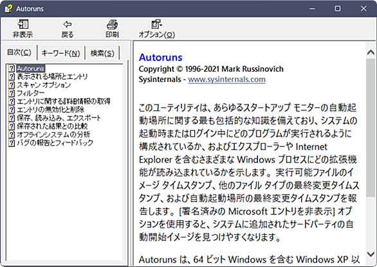Open エントリに関する詳細情報の取得 topic
Viewport: 377px width, 267px height.
[x=64, y=101]
